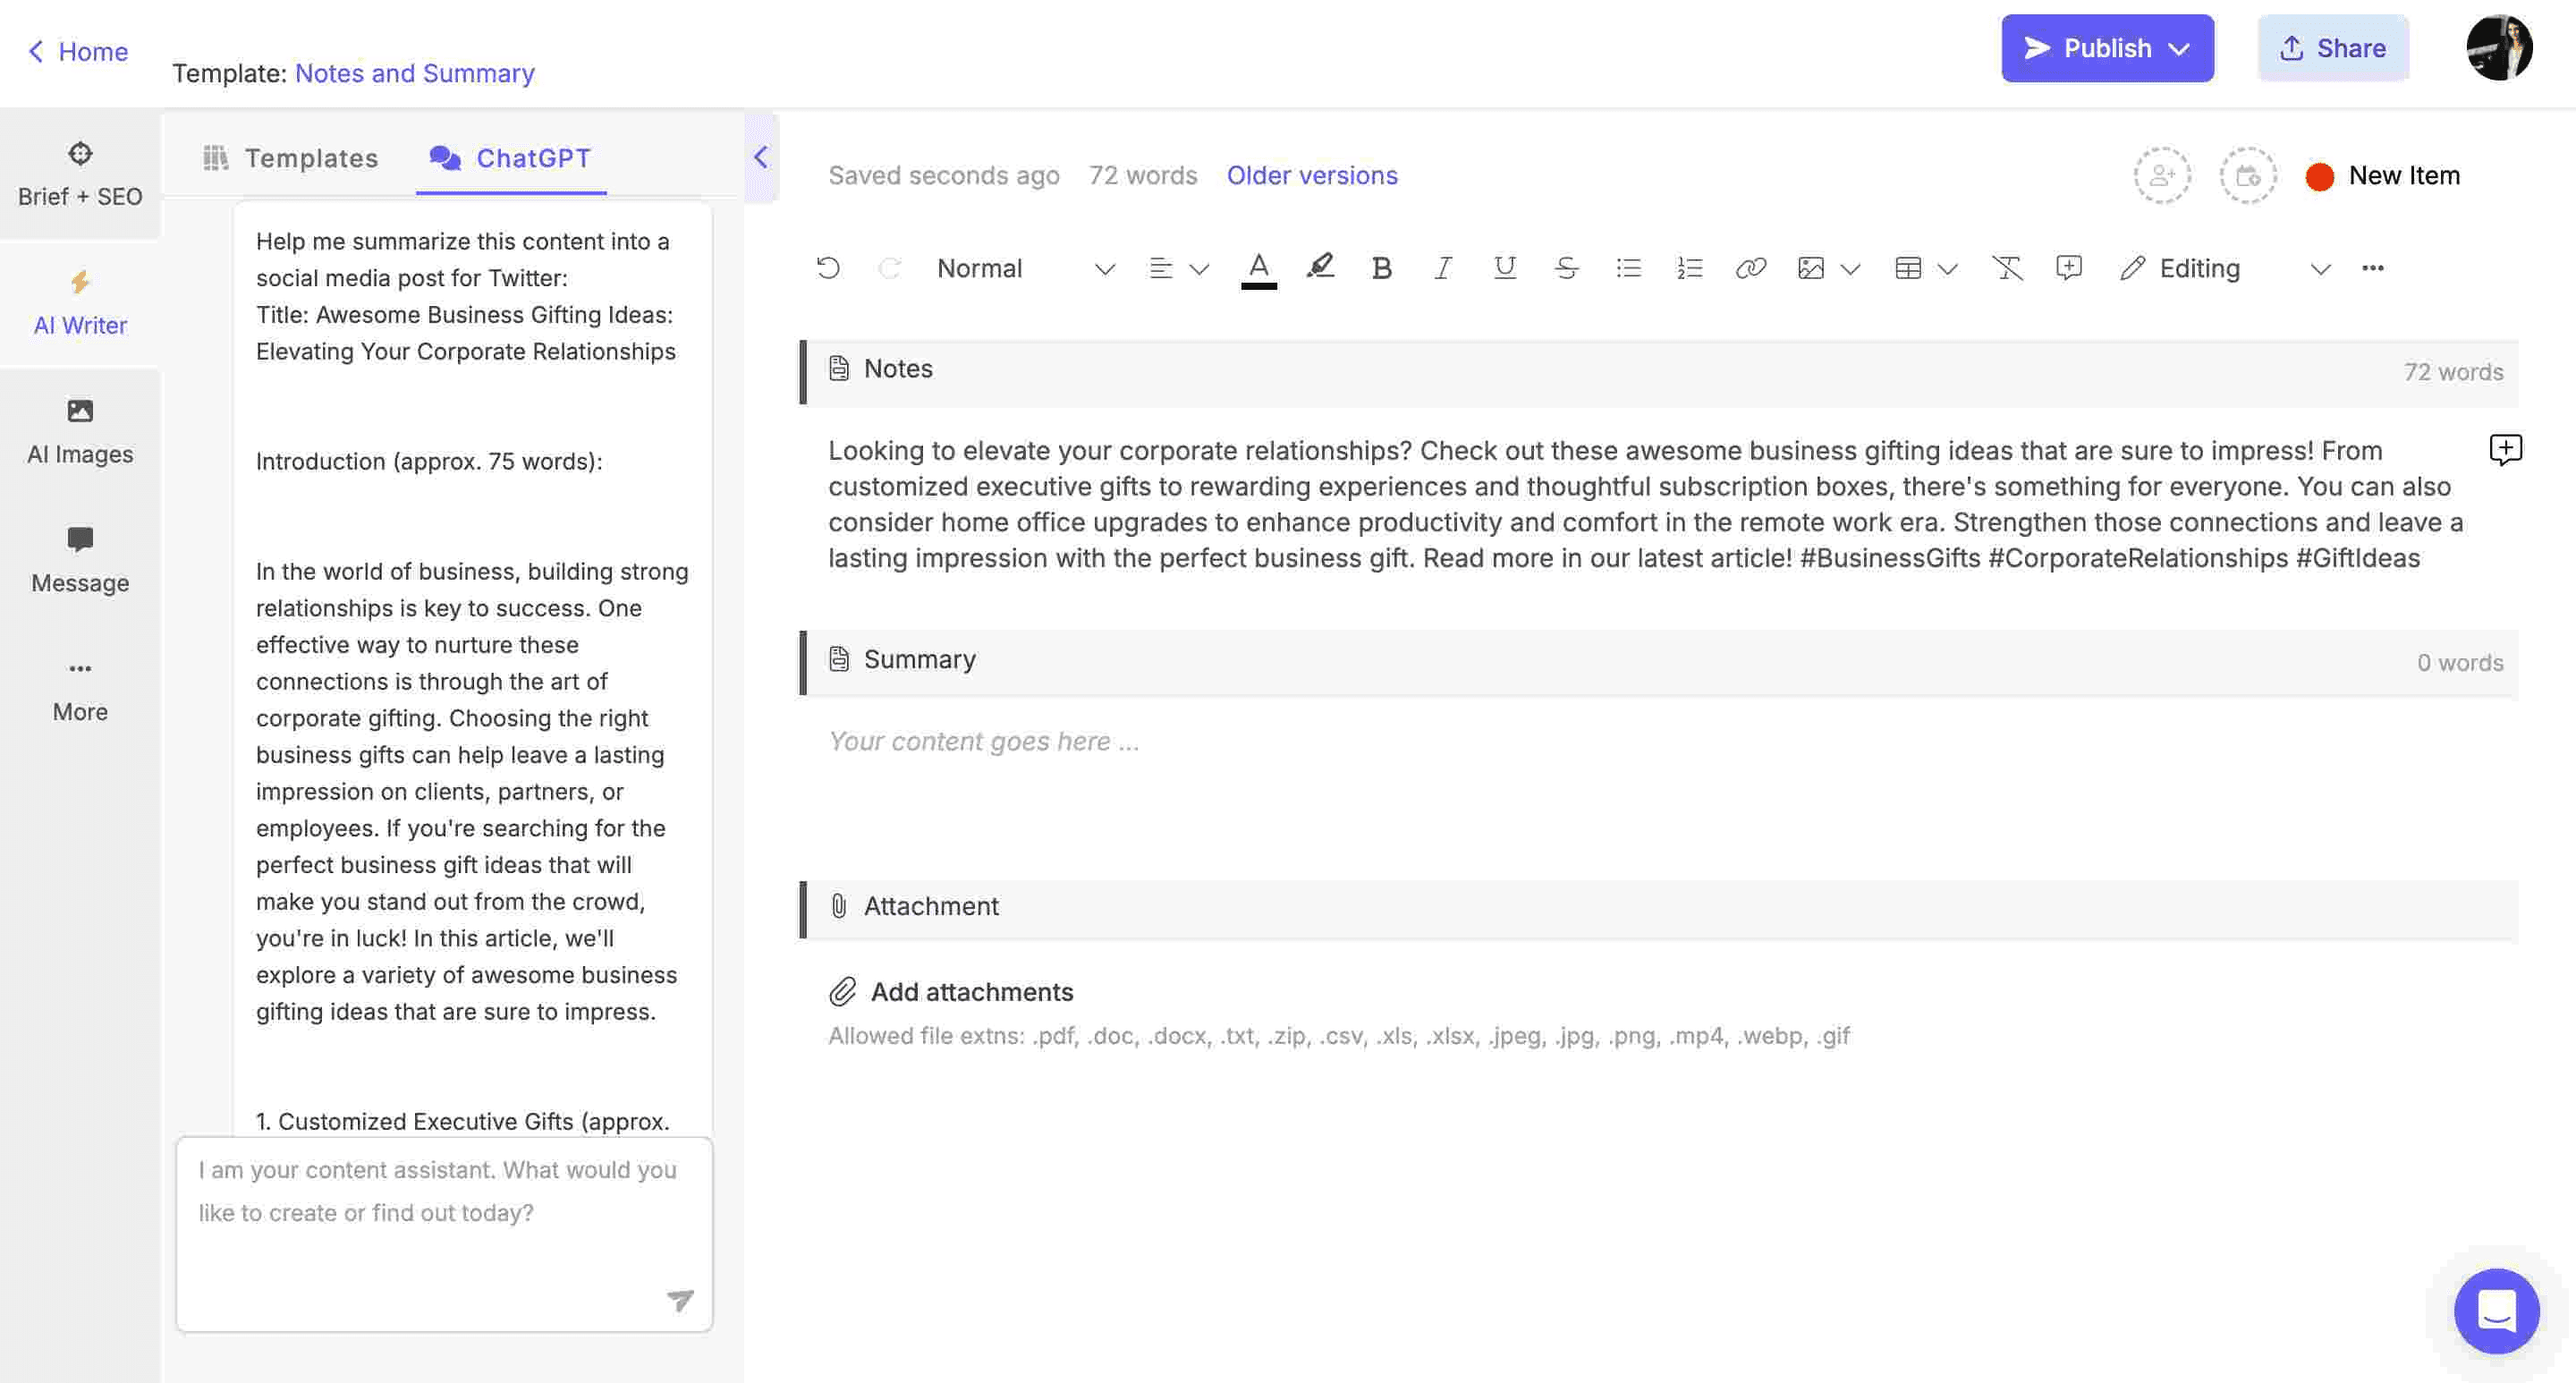Collapse the left side panel
Screen dimensions: 2576x1383
pos(761,157)
